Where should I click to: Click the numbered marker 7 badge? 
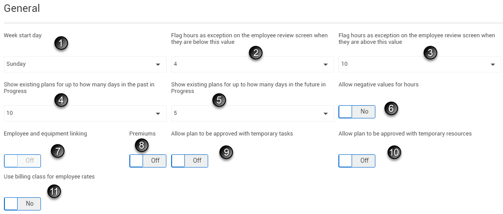(57, 151)
